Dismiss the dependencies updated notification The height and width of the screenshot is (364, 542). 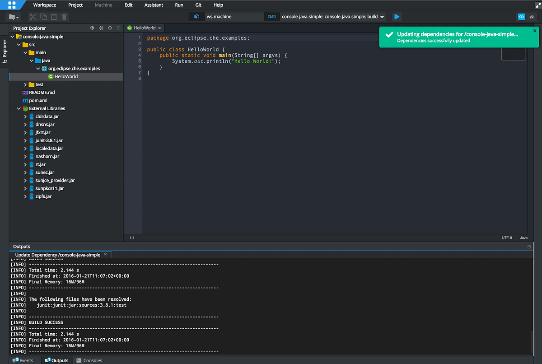pos(534,30)
